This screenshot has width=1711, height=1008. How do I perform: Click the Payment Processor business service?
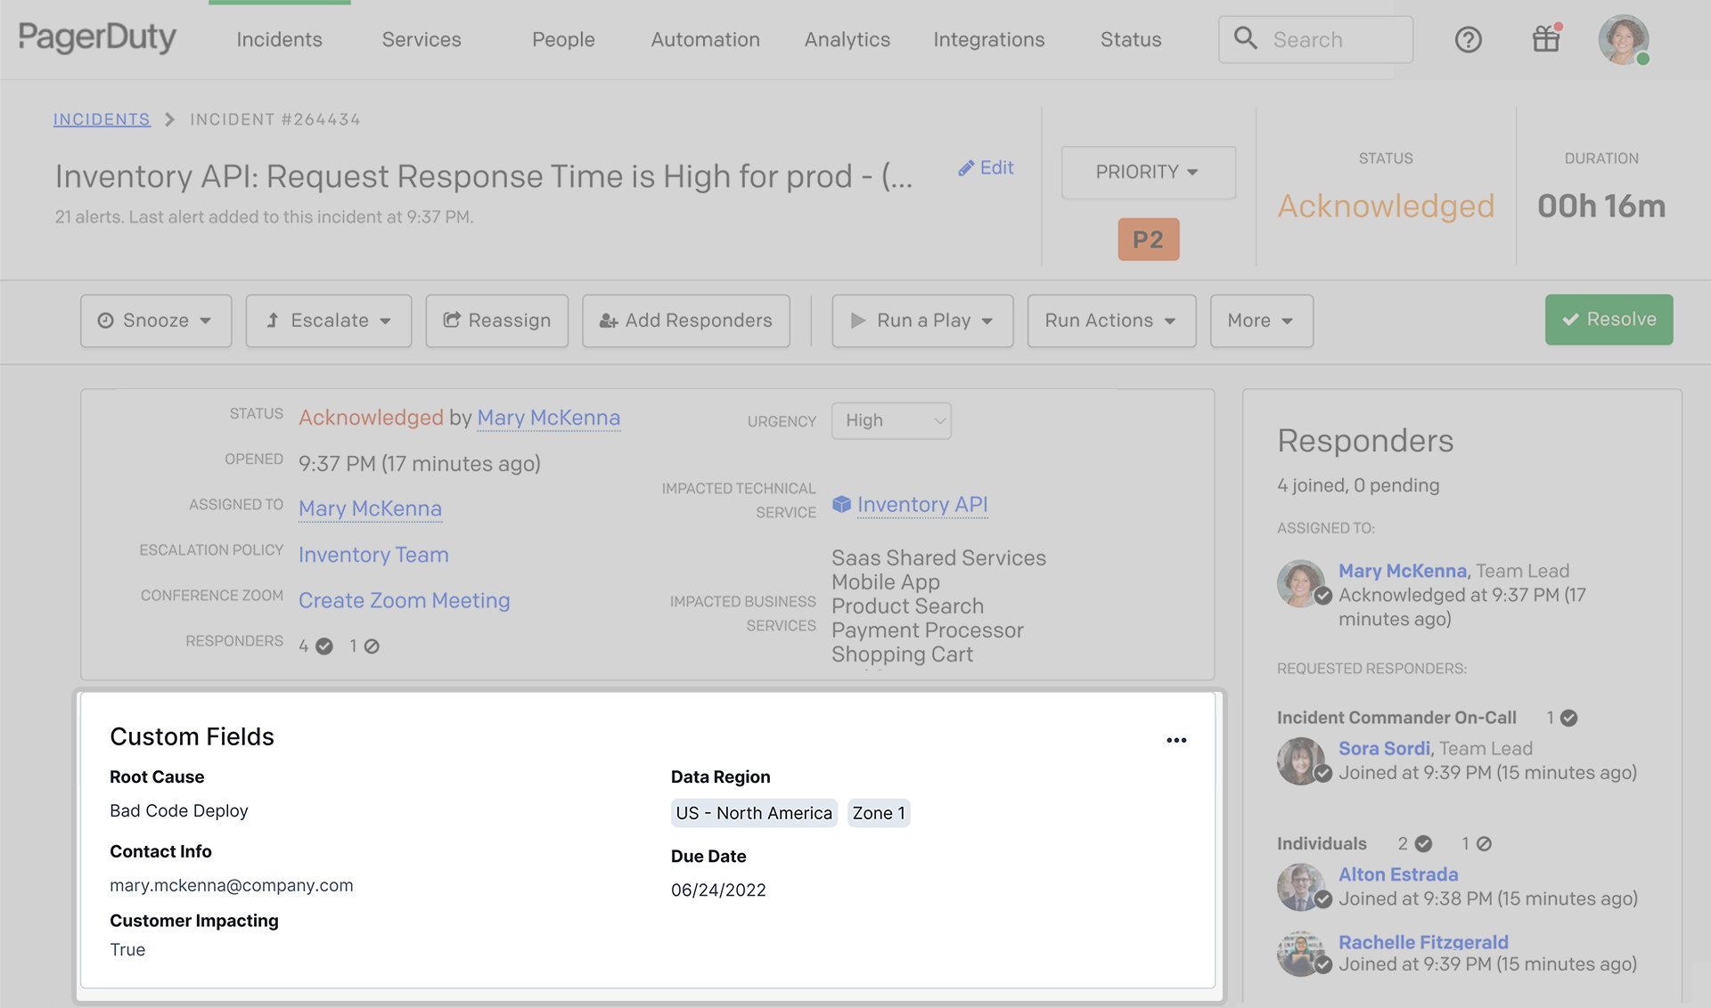click(928, 630)
